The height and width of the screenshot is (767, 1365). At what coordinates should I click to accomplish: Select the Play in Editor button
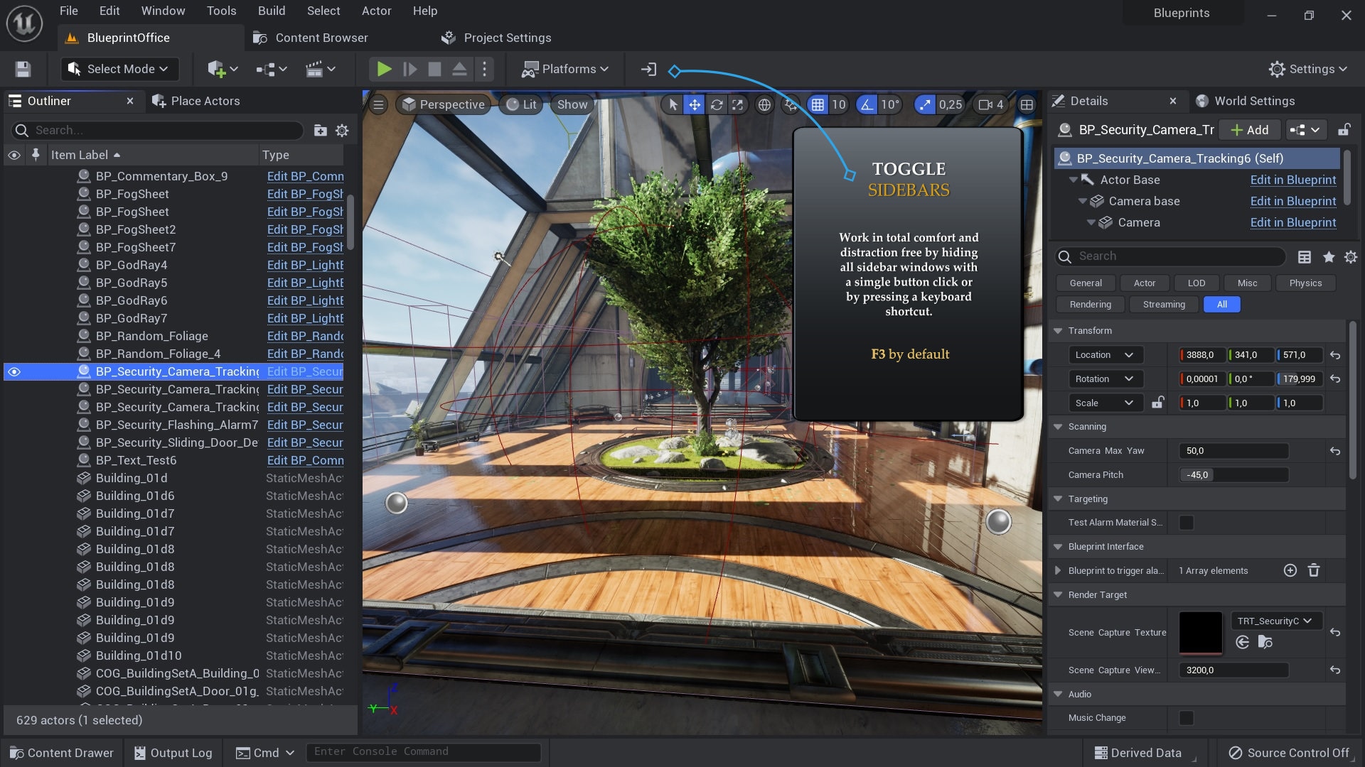click(383, 69)
